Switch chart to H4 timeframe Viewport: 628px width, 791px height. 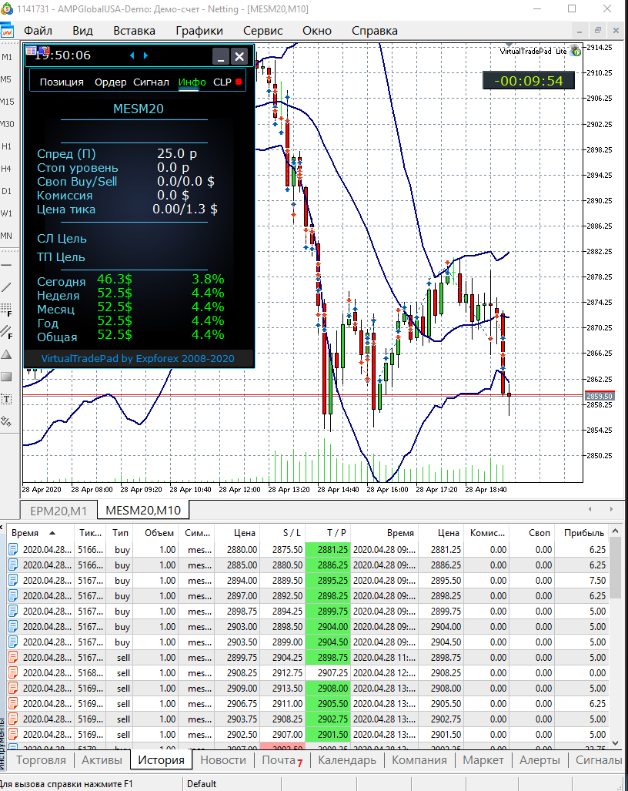[x=6, y=169]
